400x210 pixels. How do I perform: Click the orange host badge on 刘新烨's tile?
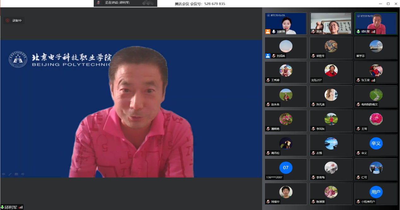pos(268,31)
